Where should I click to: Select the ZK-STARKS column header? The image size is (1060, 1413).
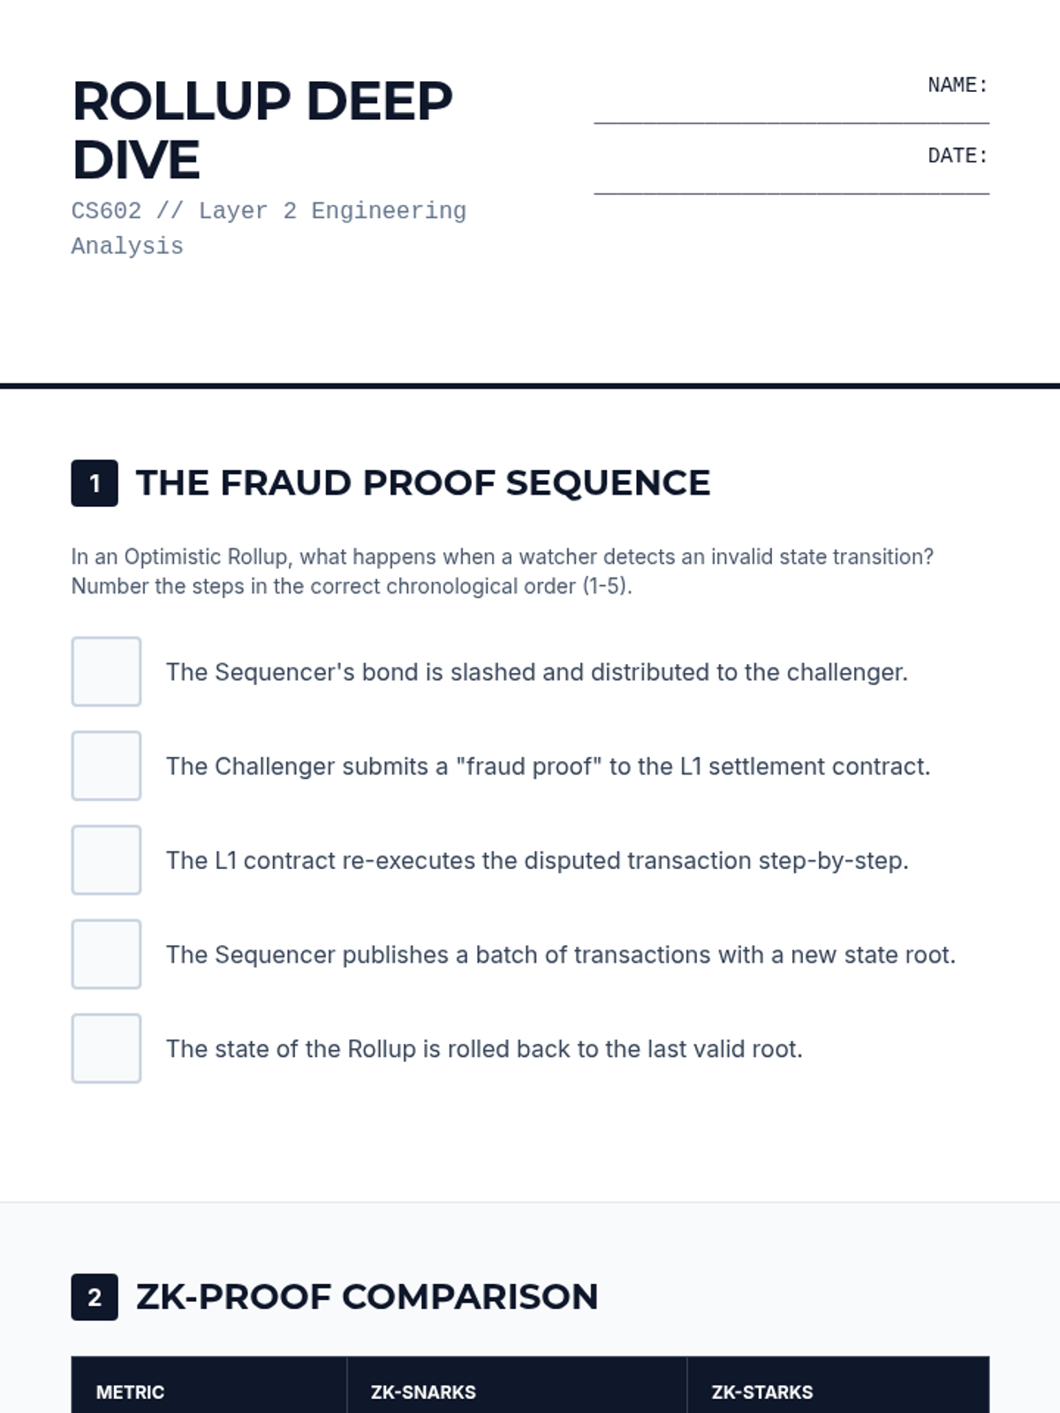point(761,1392)
